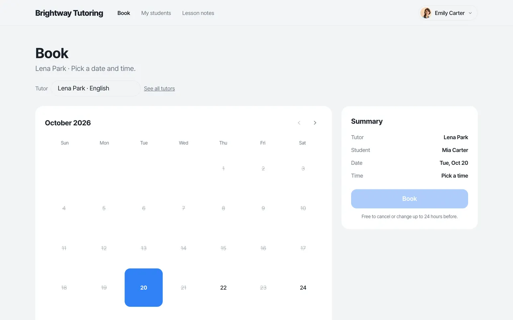Viewport: 513px width, 320px height.
Task: Expand the Emily Carter account chevron
Action: coord(471,13)
